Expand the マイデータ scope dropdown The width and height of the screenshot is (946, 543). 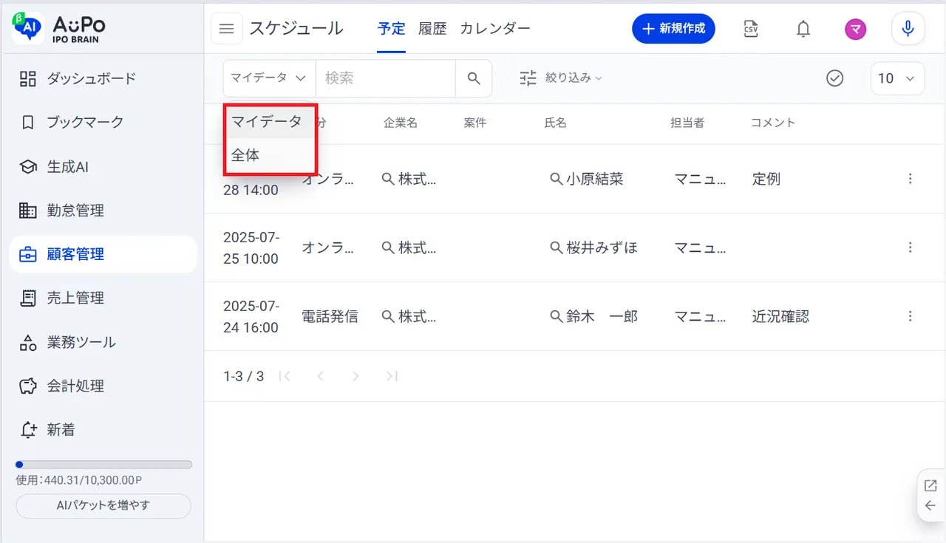coord(269,78)
